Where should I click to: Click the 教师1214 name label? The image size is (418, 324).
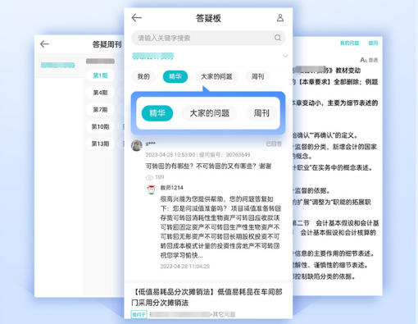coord(171,188)
